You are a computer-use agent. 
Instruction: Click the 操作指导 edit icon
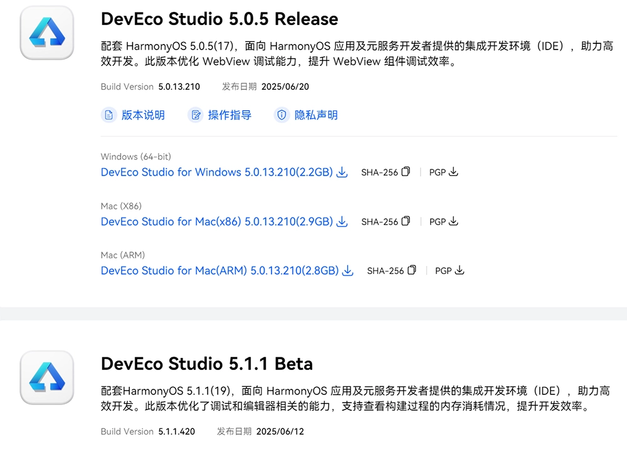pyautogui.click(x=196, y=115)
